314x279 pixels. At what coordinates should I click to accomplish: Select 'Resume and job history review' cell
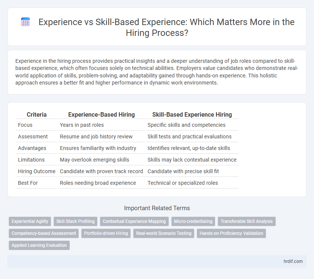[x=102, y=137]
